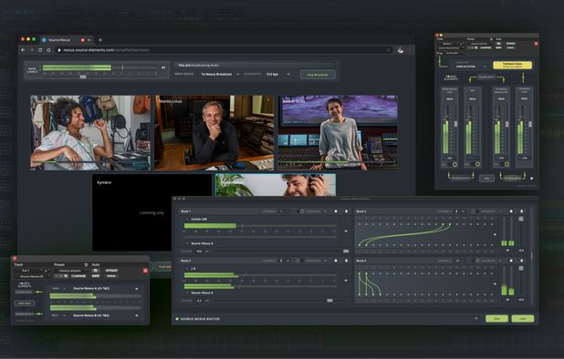Click the first white icon in Route 3 header
The width and height of the screenshot is (564, 359).
click(336, 261)
